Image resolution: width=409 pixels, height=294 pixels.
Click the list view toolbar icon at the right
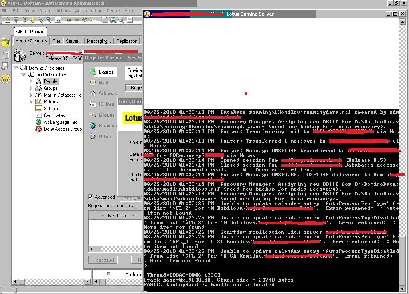click(130, 20)
